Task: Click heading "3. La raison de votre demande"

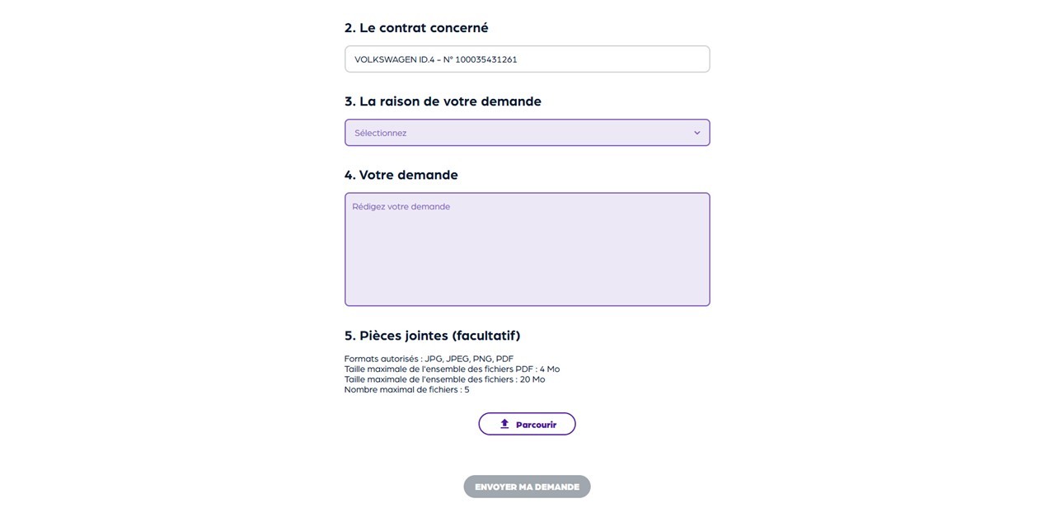Action: 443,101
